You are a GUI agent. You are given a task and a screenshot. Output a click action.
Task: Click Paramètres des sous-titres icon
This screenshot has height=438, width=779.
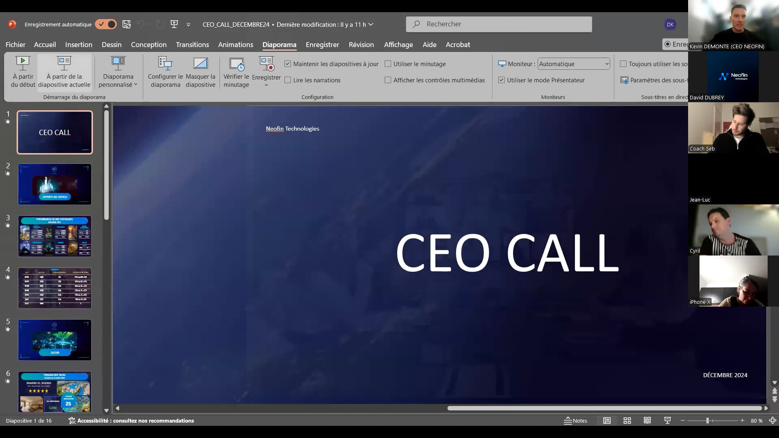click(624, 80)
